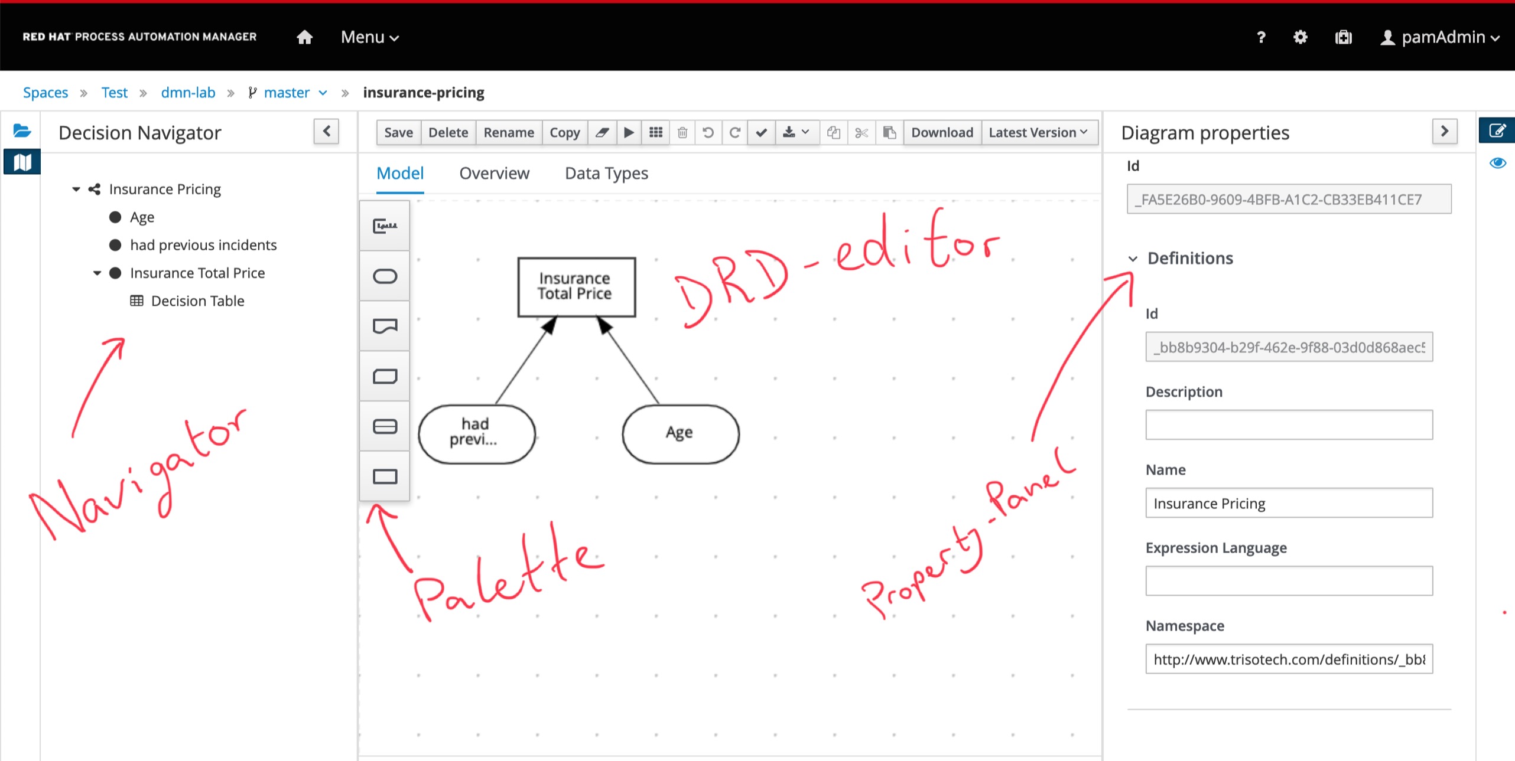Screen dimensions: 1515x761
Task: Select the Knowledge Source palette tool
Action: click(x=385, y=326)
